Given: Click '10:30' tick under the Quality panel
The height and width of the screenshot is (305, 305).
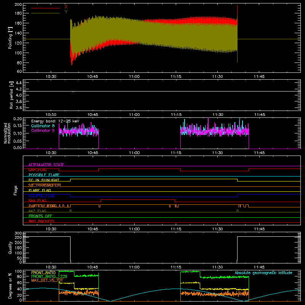Looking at the screenshot, I should pos(51,267).
